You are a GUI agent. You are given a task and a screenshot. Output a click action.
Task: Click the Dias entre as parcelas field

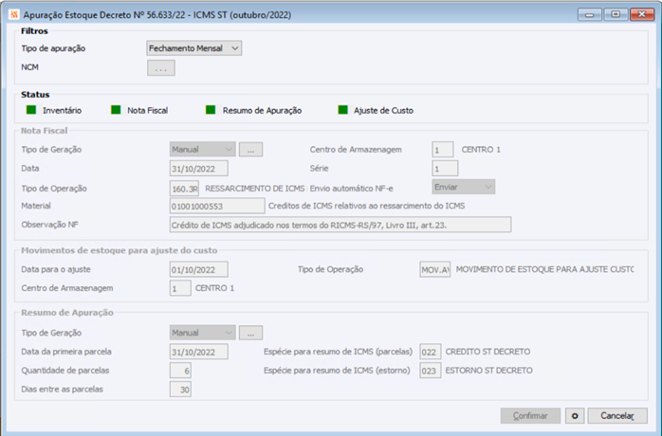click(x=180, y=390)
